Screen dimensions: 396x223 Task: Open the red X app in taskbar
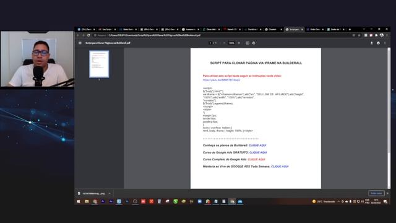click(151, 201)
